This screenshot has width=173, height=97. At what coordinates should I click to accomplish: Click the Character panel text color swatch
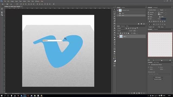(x=163, y=19)
